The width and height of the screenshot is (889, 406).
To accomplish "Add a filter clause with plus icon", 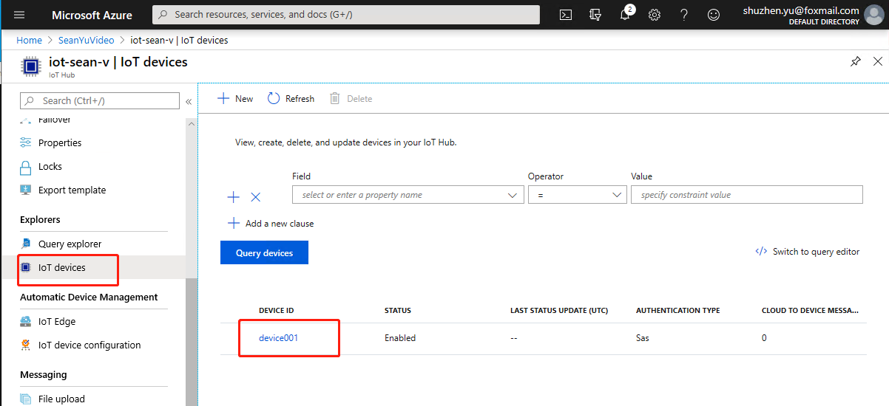I will click(234, 197).
